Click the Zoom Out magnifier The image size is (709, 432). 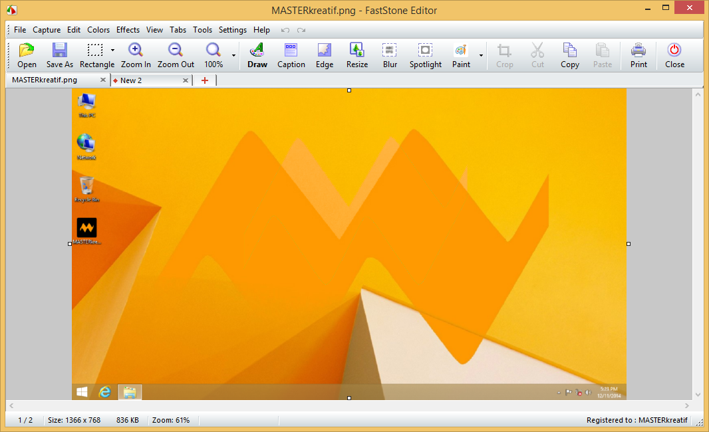pos(176,56)
